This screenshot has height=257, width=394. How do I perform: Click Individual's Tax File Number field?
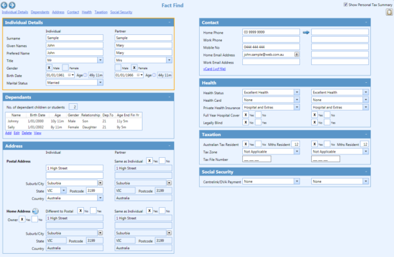click(x=257, y=159)
